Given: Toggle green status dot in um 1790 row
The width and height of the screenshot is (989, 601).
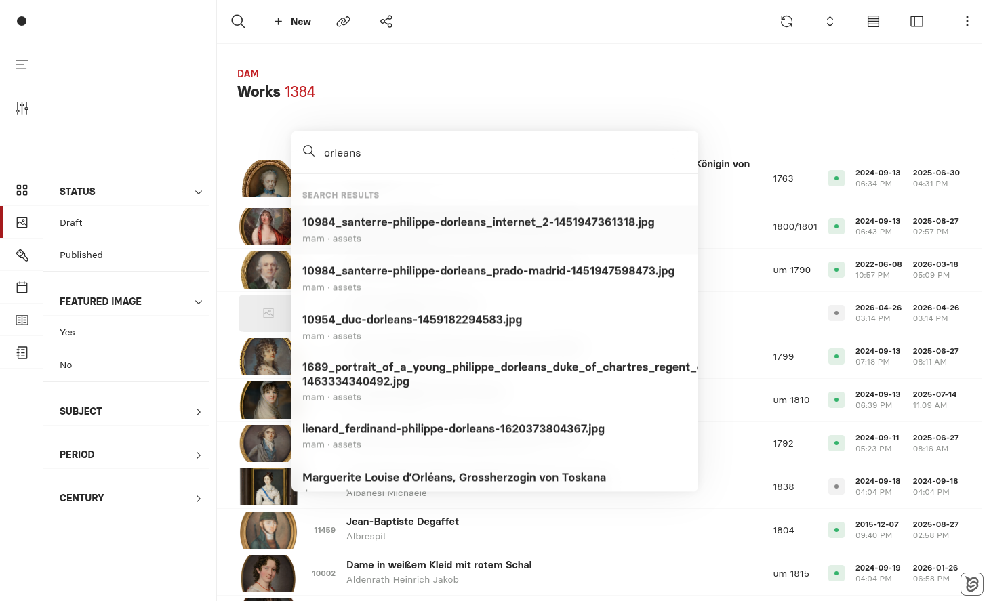Looking at the screenshot, I should (x=836, y=270).
